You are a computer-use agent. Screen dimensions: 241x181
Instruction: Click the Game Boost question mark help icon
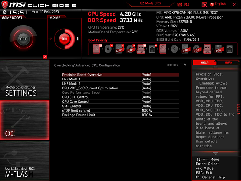[x=45, y=57]
